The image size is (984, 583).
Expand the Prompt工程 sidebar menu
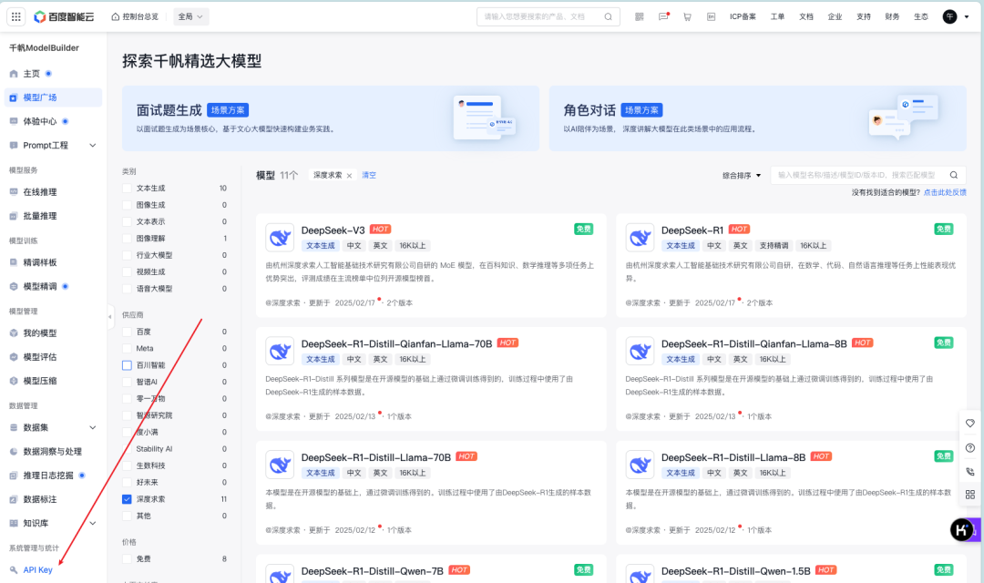93,146
